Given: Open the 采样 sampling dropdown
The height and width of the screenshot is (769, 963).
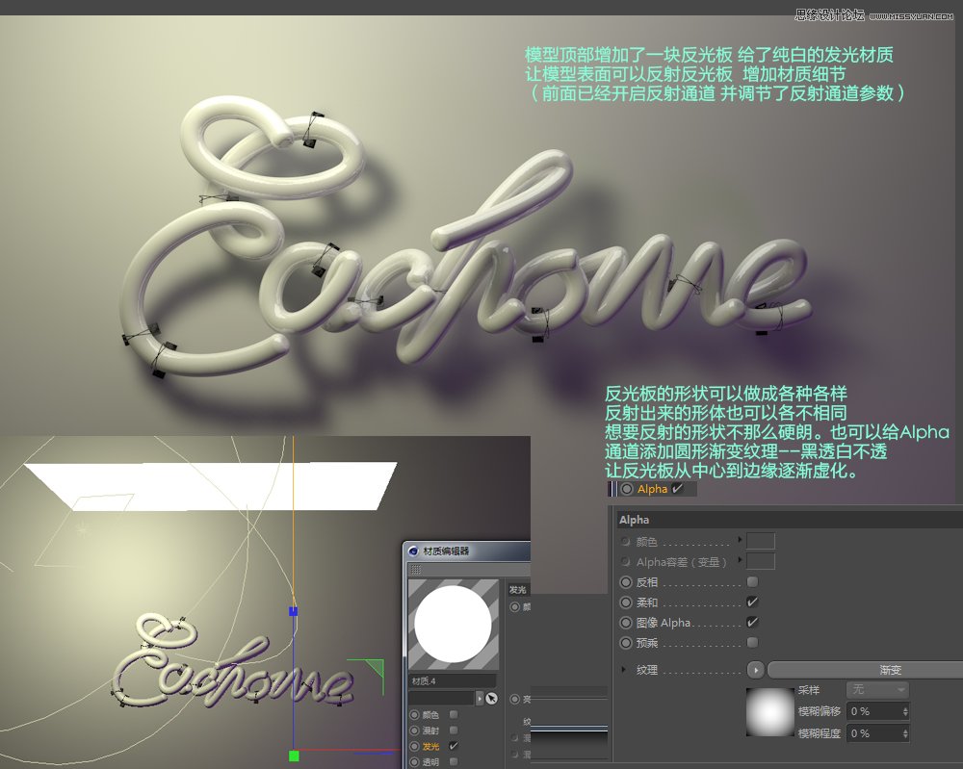Looking at the screenshot, I should tap(877, 690).
